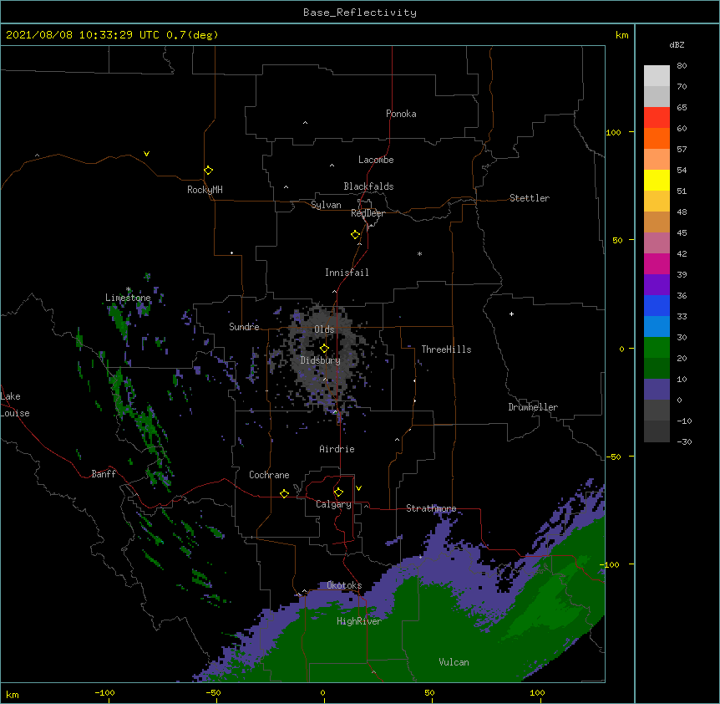Image resolution: width=720 pixels, height=704 pixels.
Task: Click the white plus marker west of Drumheller
Action: click(511, 314)
